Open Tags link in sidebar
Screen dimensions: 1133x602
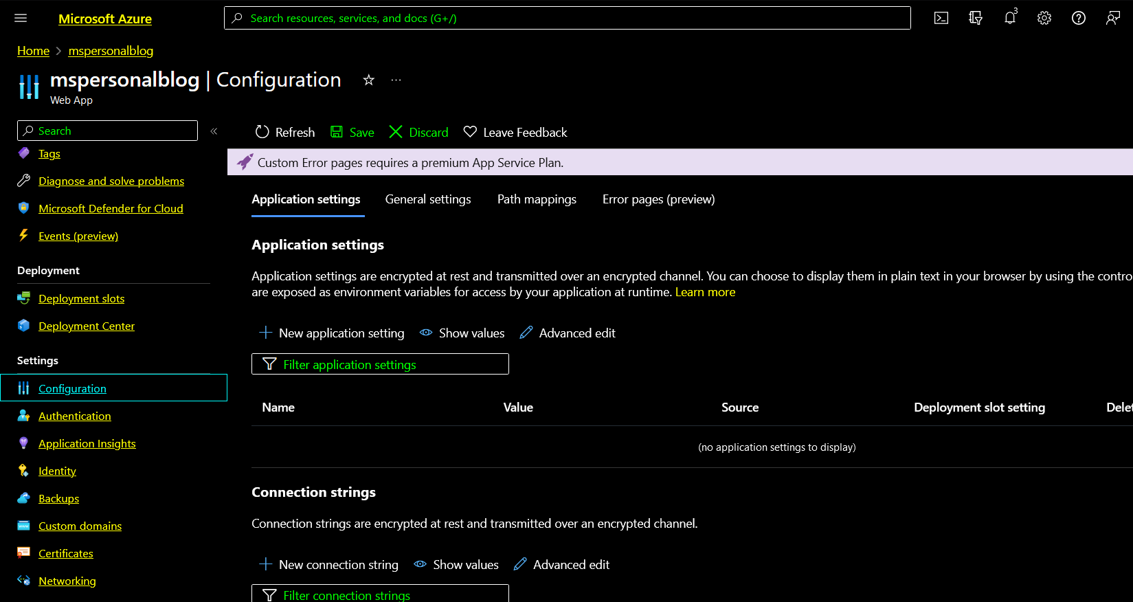[49, 153]
